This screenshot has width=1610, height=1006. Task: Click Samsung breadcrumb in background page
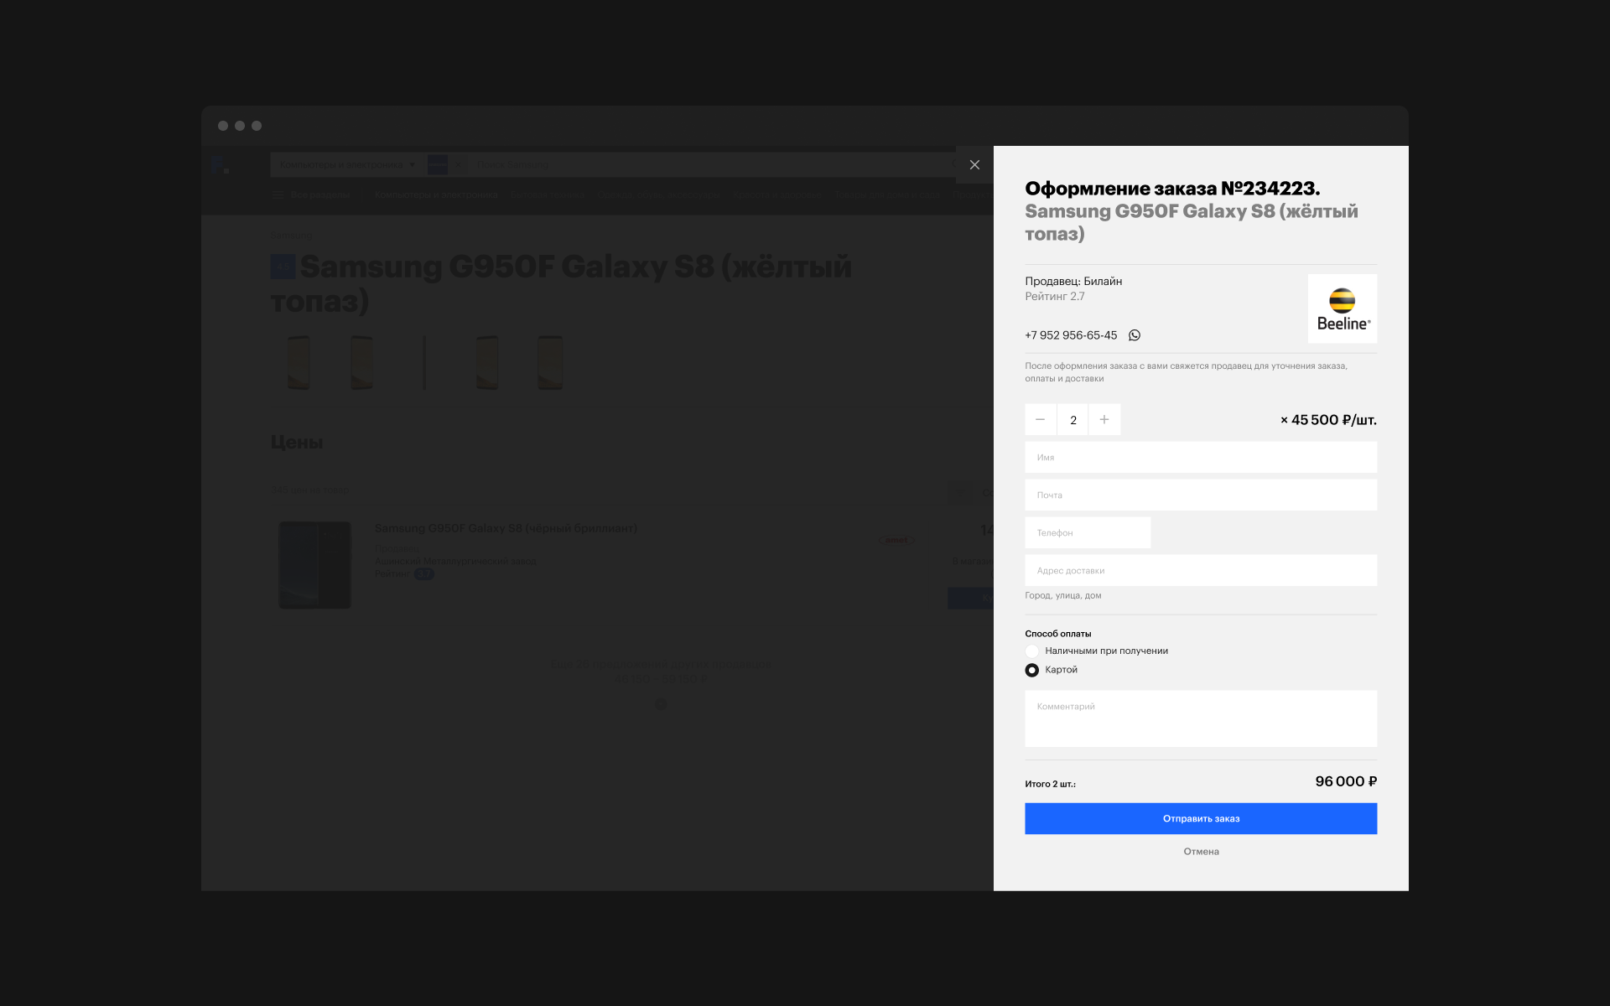pos(291,236)
